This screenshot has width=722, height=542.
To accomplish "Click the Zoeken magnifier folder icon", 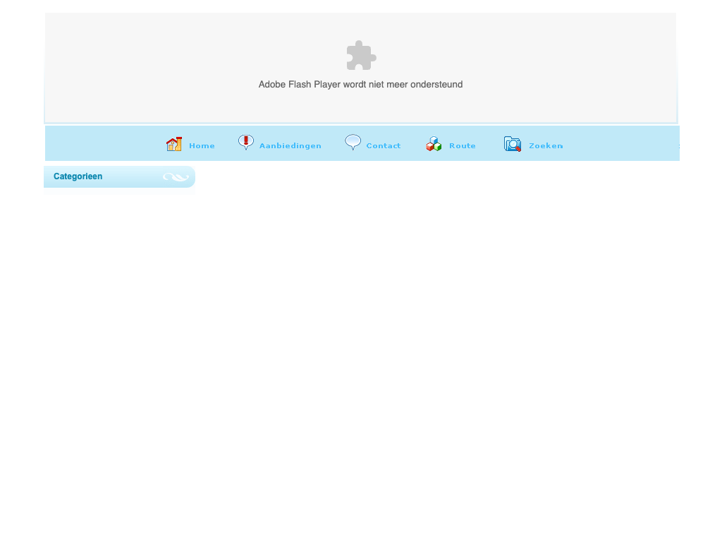I will [513, 144].
